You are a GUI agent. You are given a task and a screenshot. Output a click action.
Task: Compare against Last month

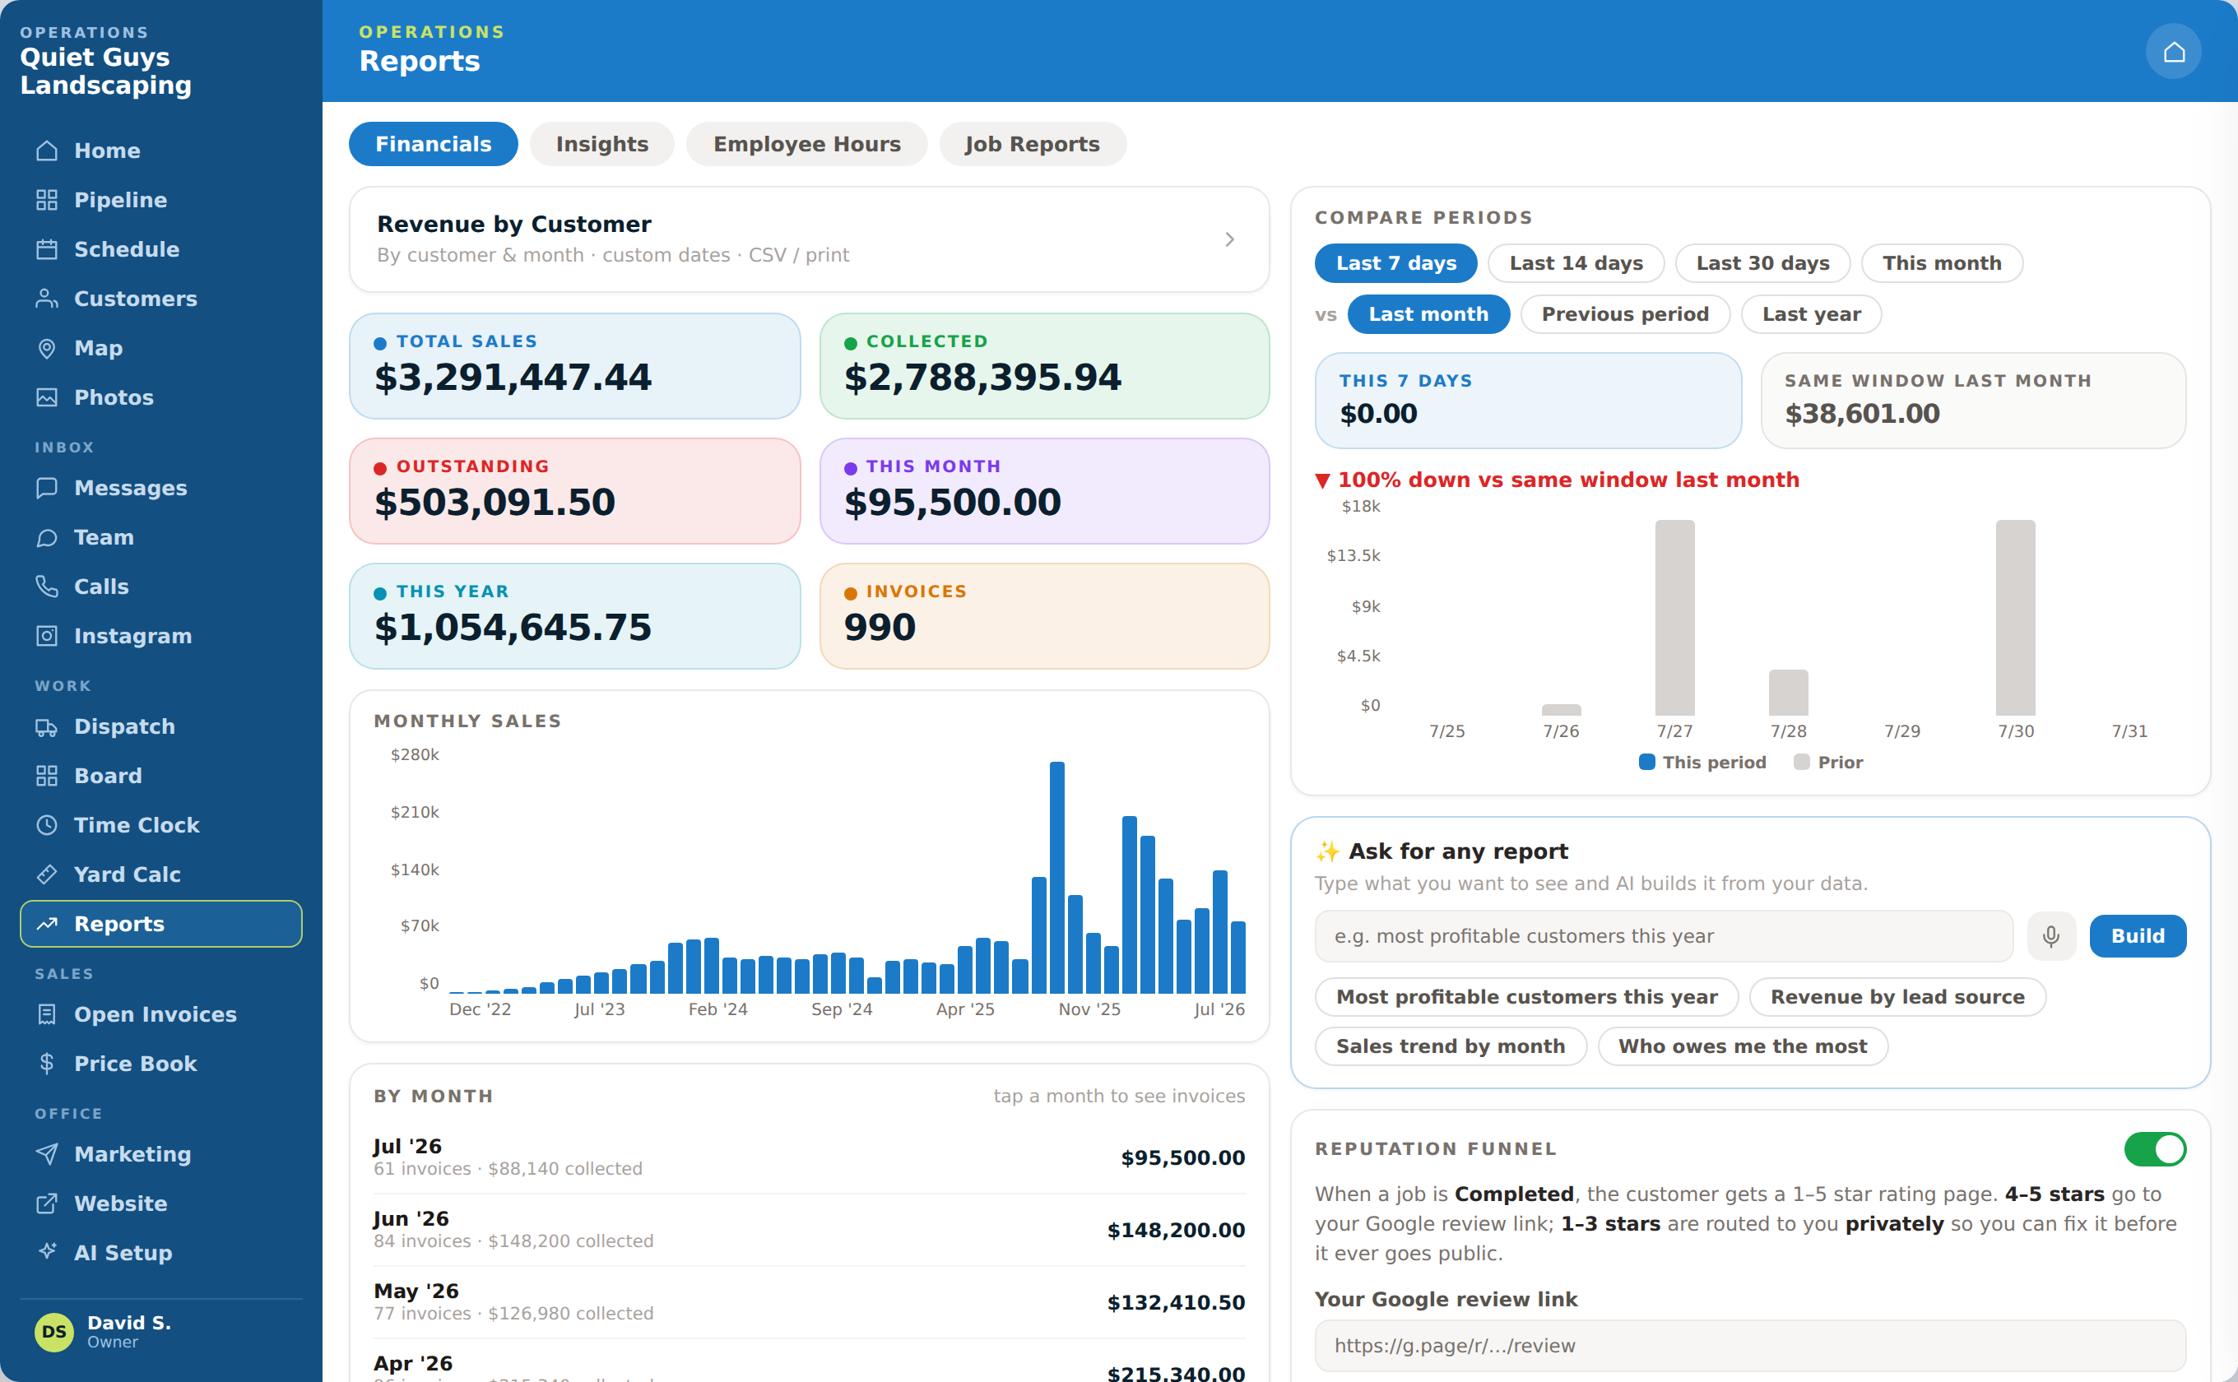tap(1429, 314)
